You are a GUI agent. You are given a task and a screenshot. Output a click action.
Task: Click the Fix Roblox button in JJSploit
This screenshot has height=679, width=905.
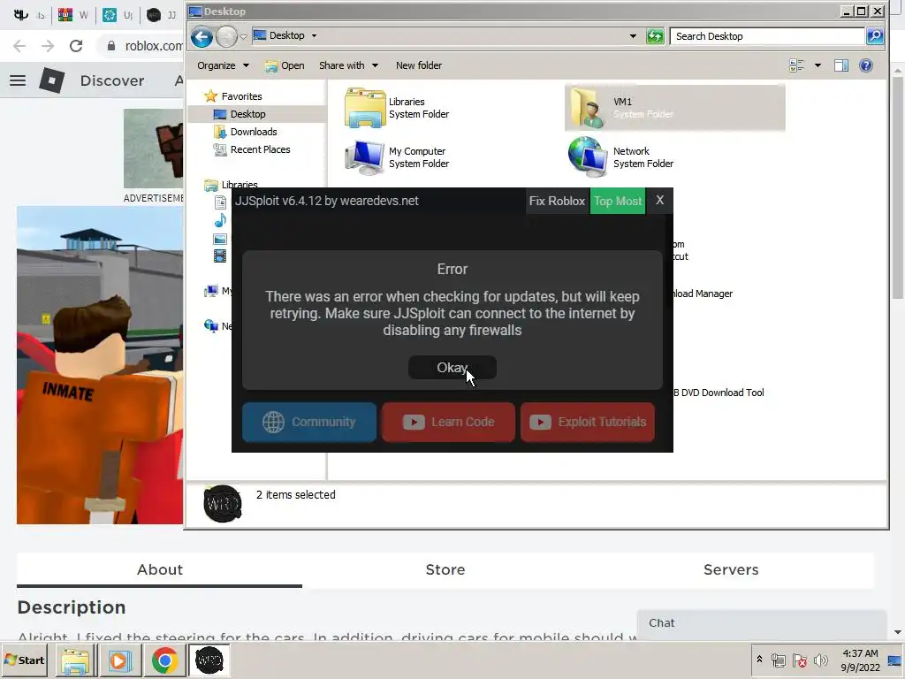point(557,201)
